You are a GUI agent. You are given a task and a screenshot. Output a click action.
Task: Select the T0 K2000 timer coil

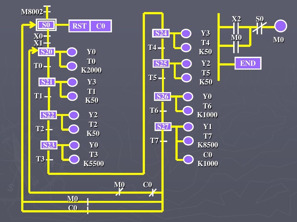[72, 66]
